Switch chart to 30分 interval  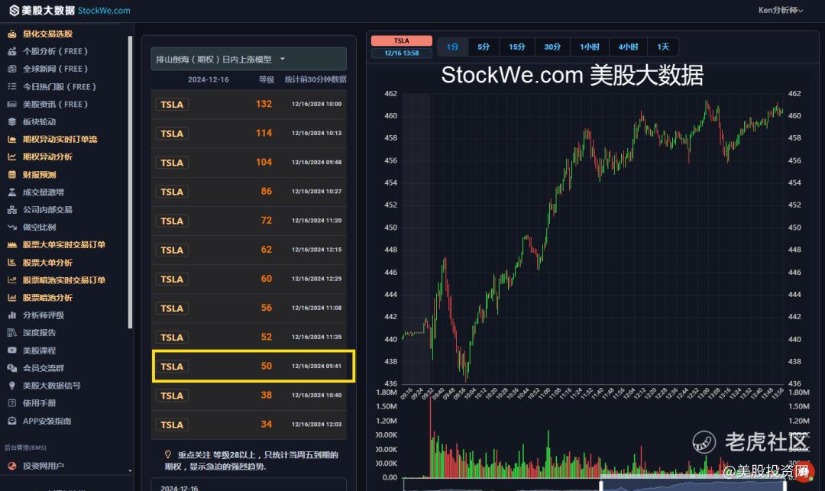click(552, 47)
